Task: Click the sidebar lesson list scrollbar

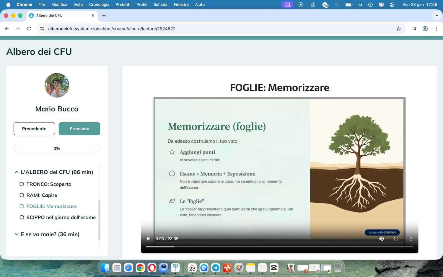Action: [x=99, y=220]
